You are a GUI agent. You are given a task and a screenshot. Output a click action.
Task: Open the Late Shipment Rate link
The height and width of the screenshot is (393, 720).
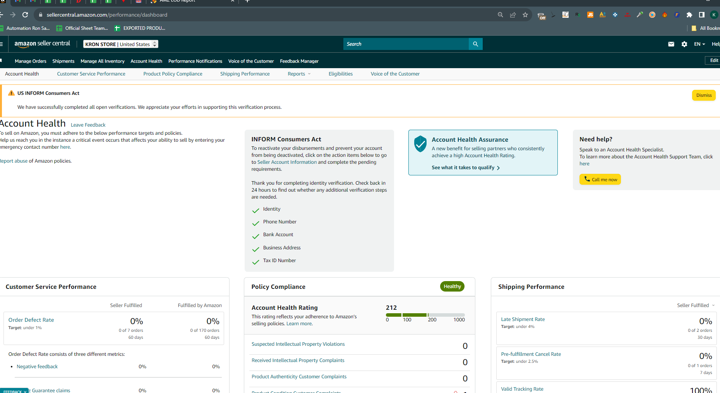coord(523,319)
